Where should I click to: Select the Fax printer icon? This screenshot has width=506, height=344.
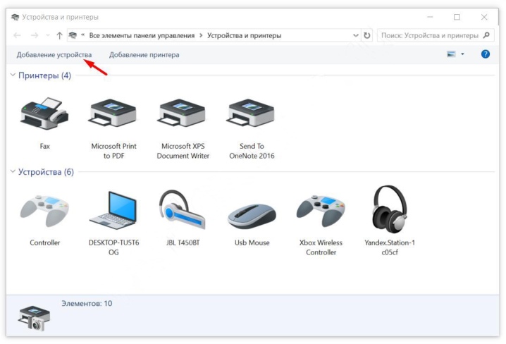(x=44, y=113)
